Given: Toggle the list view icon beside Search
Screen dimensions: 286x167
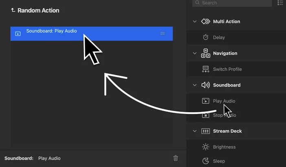Looking at the screenshot, I should 280,3.
